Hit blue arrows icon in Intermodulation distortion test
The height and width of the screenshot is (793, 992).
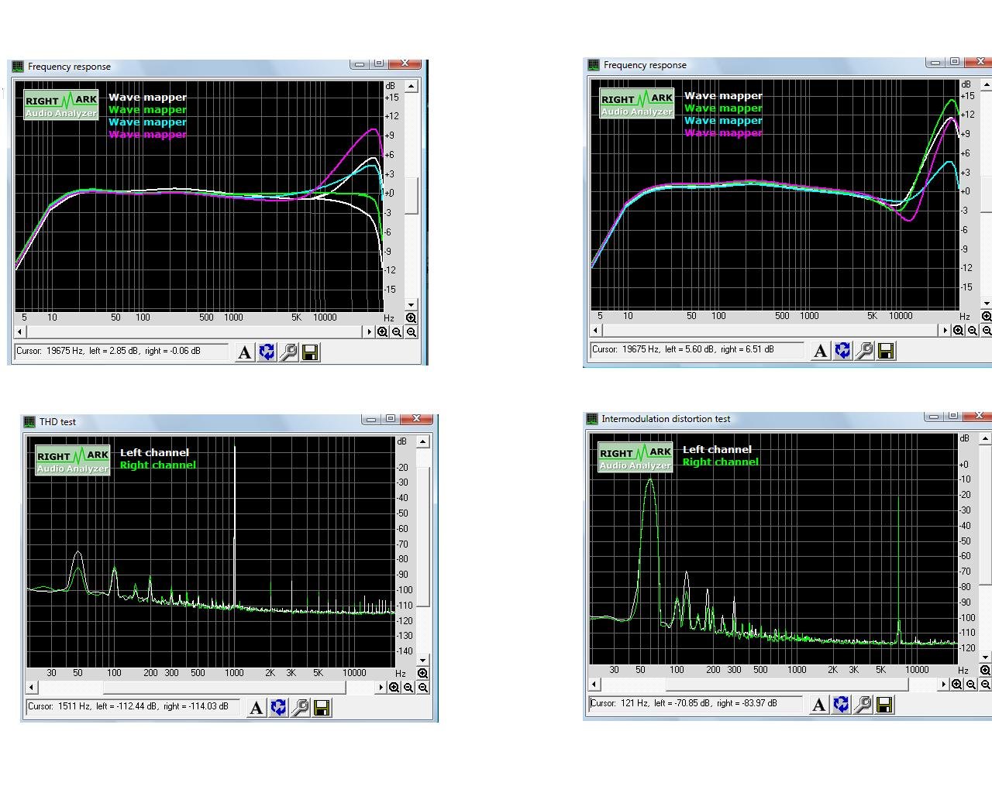tap(840, 705)
